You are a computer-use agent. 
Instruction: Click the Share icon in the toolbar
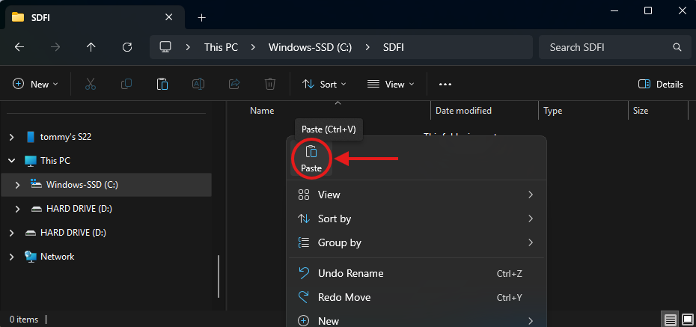coord(234,84)
